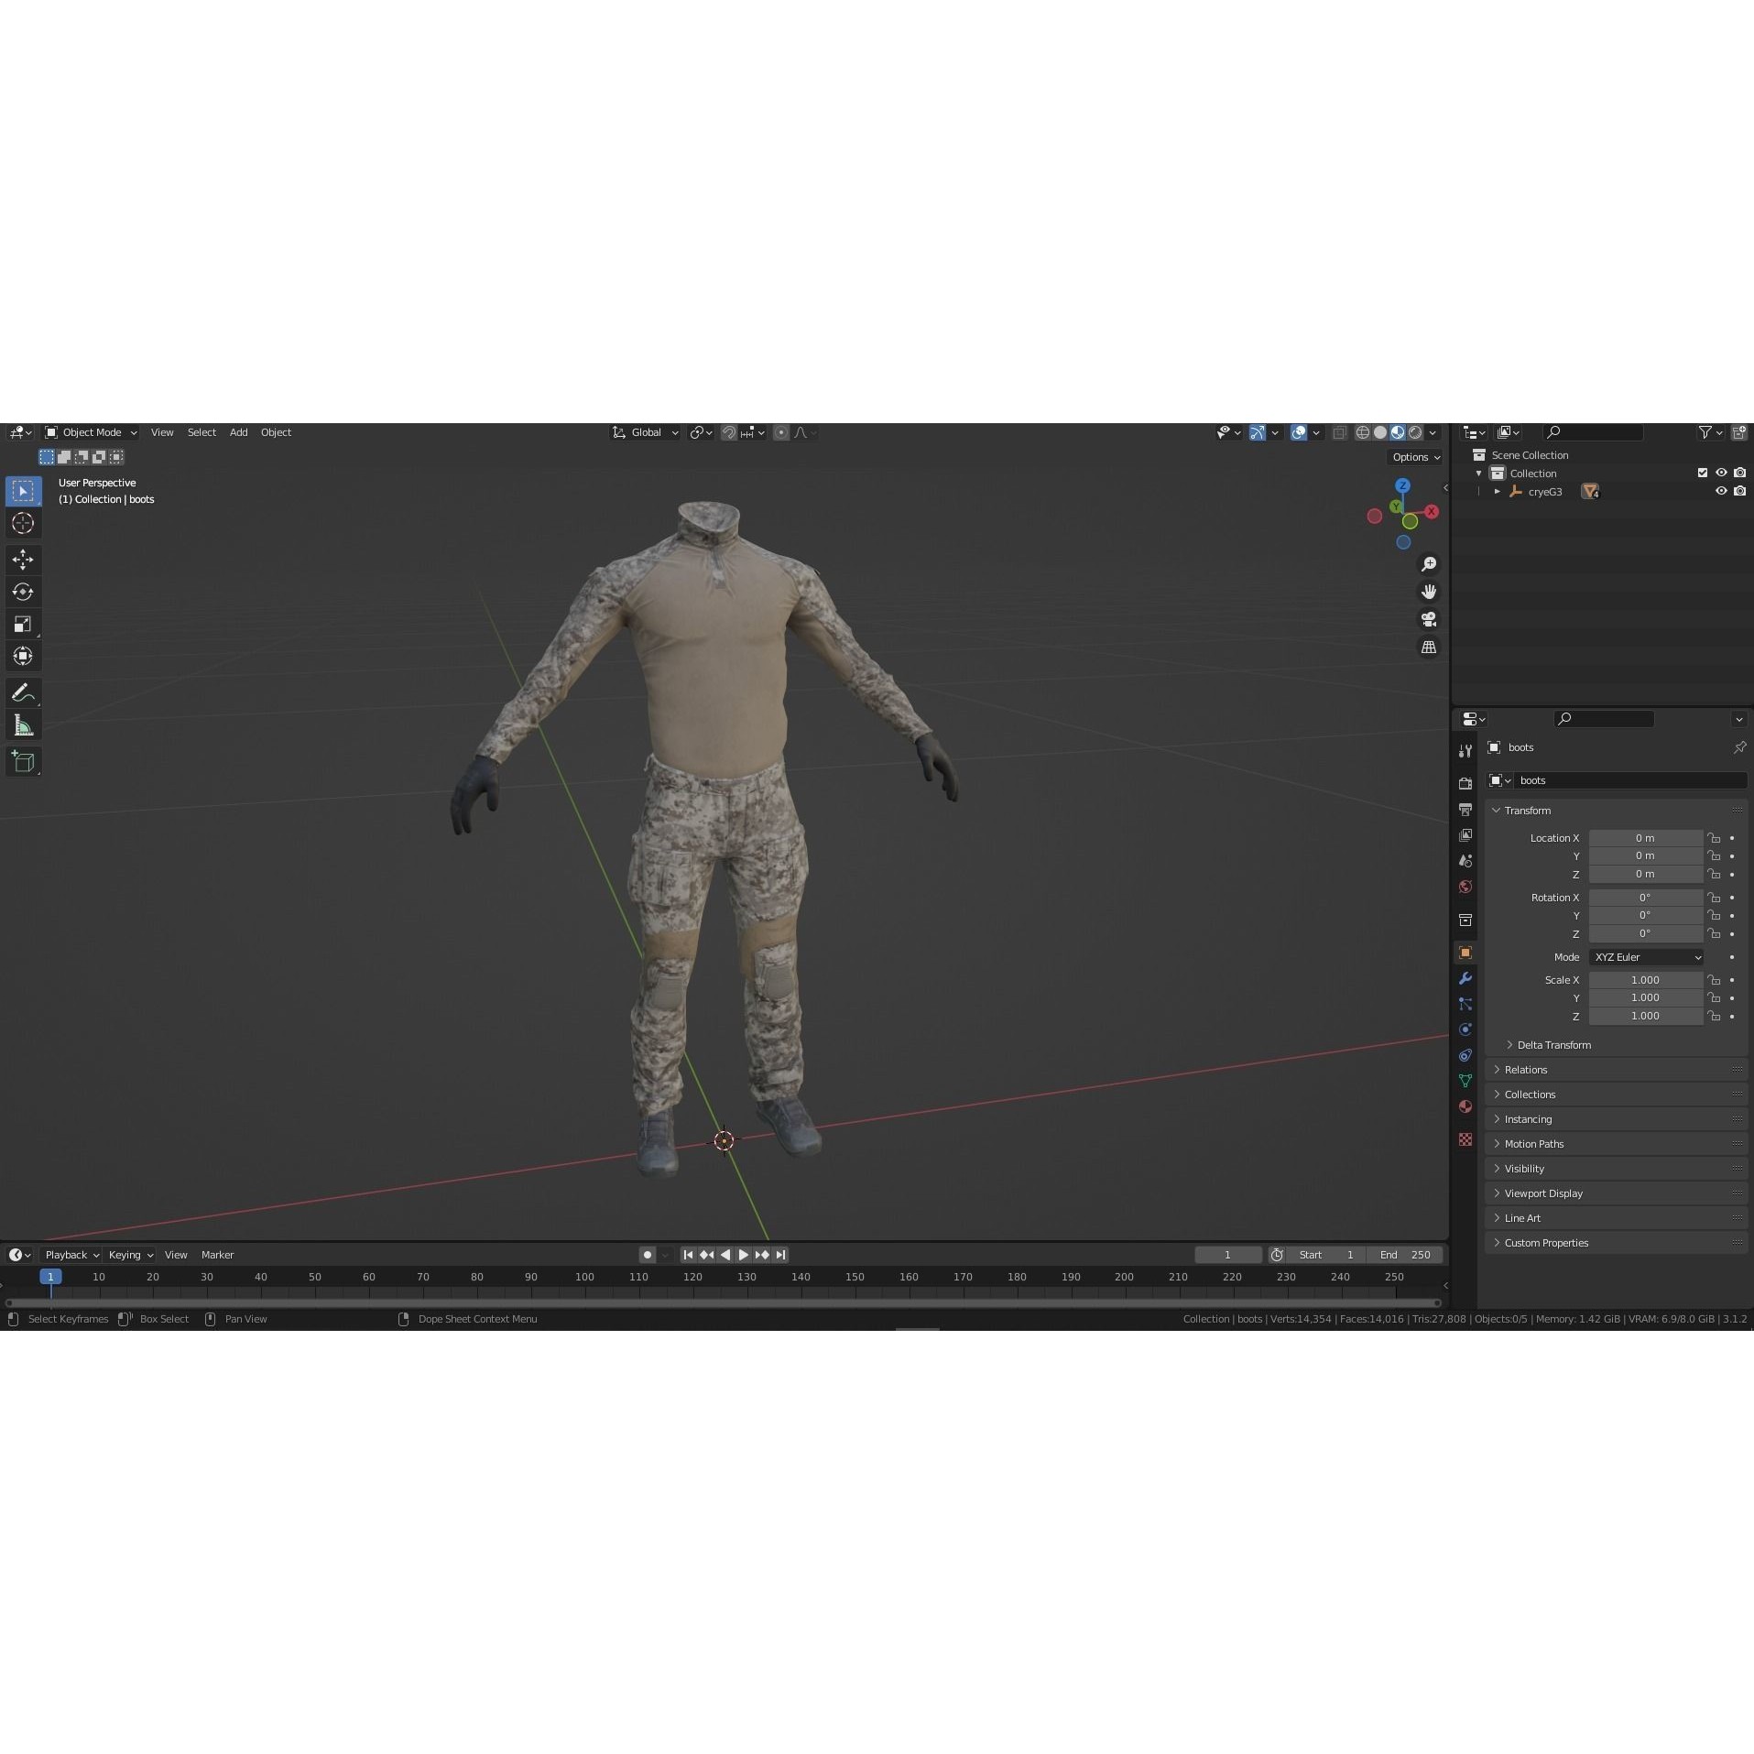Select the Measure tool

pos(23,724)
